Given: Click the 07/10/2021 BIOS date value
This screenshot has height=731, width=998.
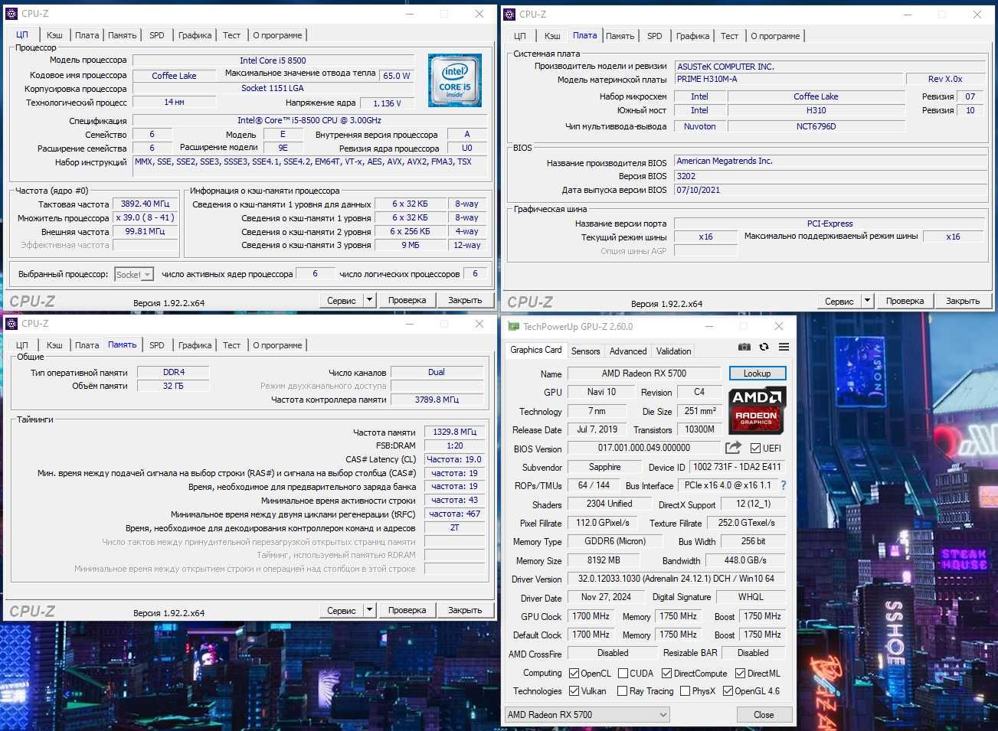Looking at the screenshot, I should coord(829,190).
